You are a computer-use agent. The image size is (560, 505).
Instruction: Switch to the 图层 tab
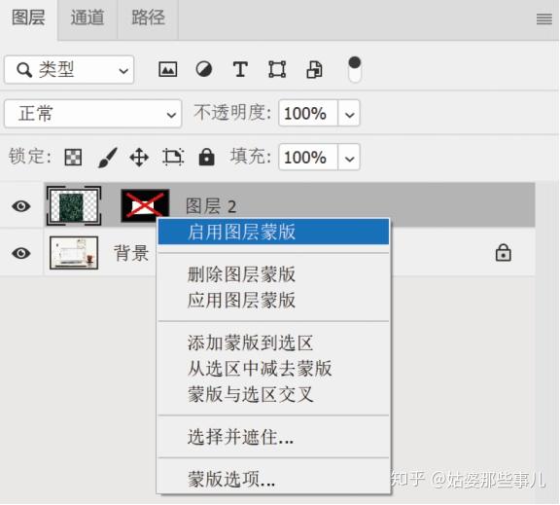(28, 18)
